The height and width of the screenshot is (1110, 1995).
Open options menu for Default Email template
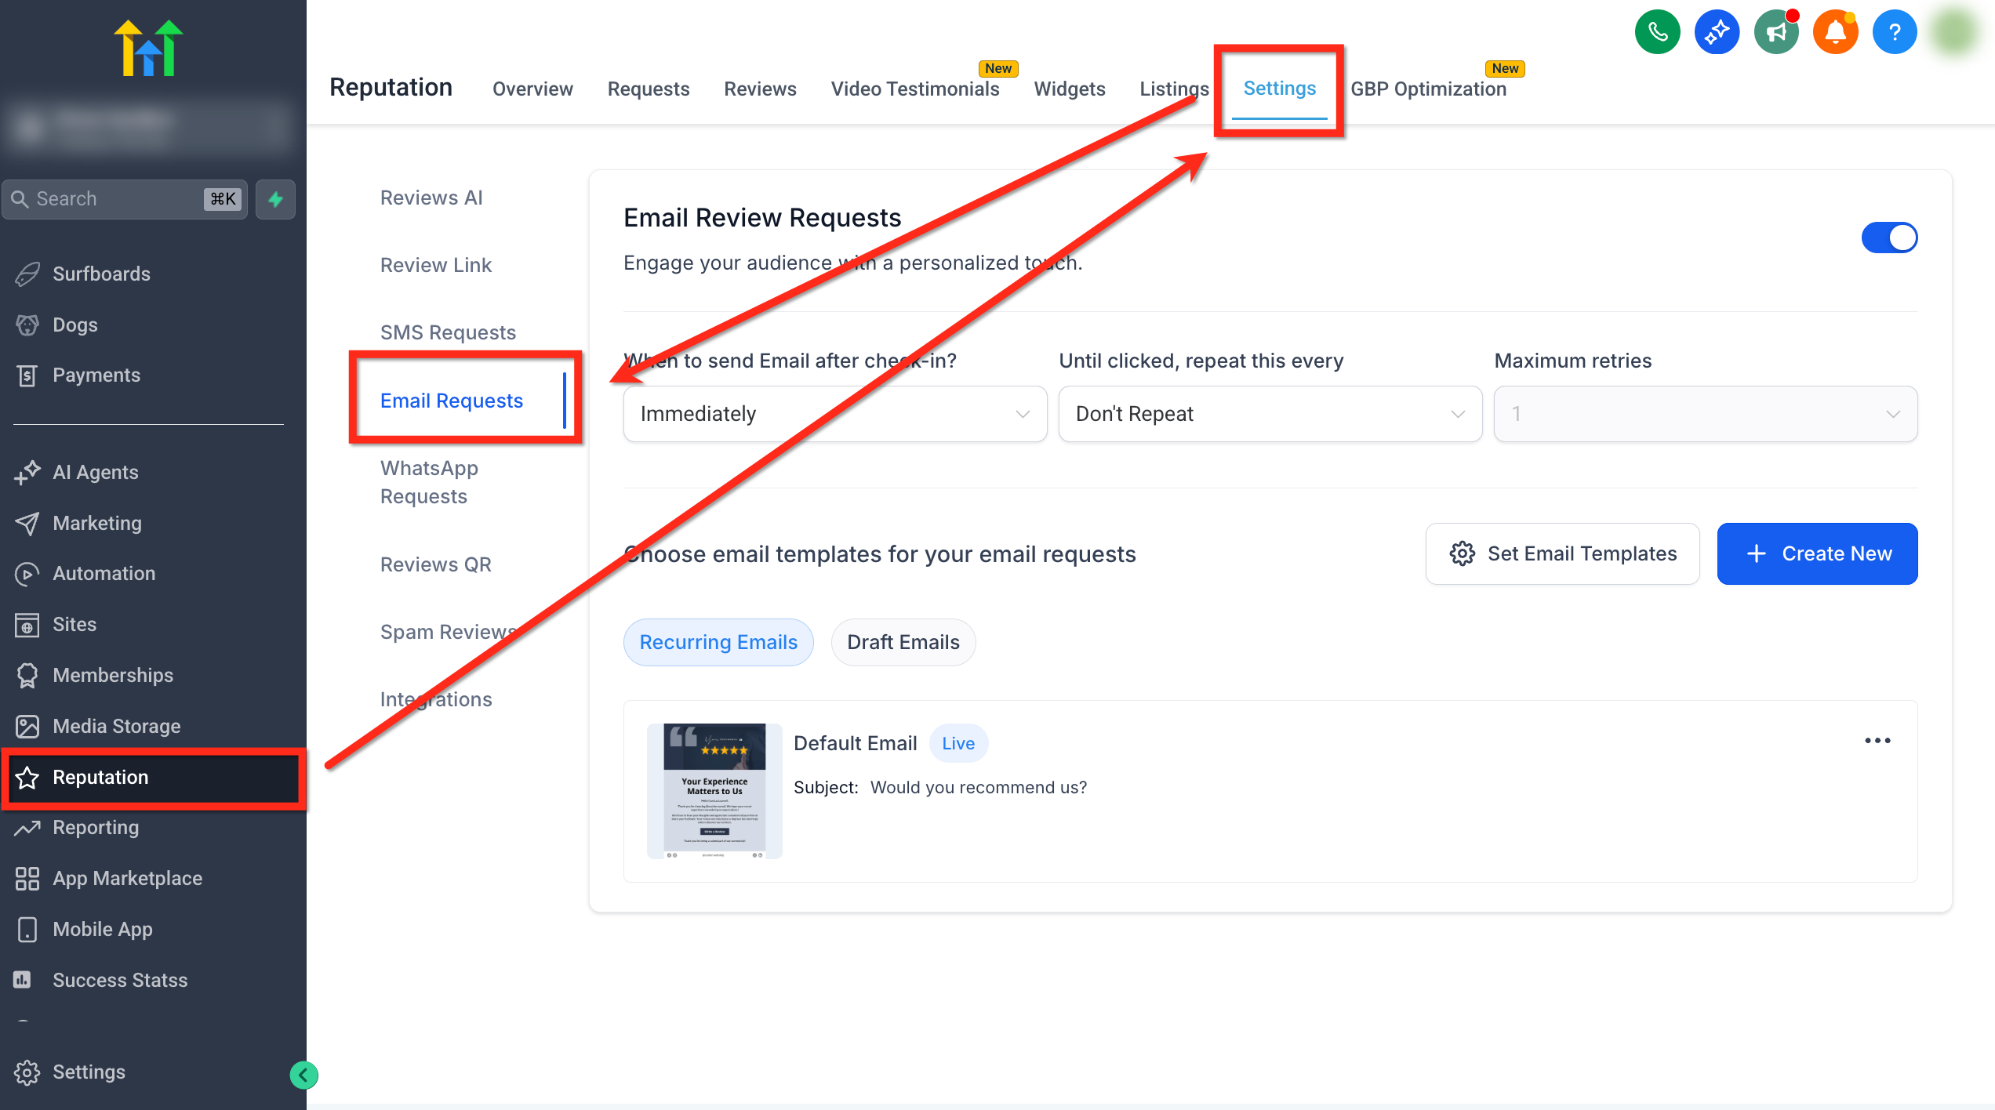[x=1877, y=741]
